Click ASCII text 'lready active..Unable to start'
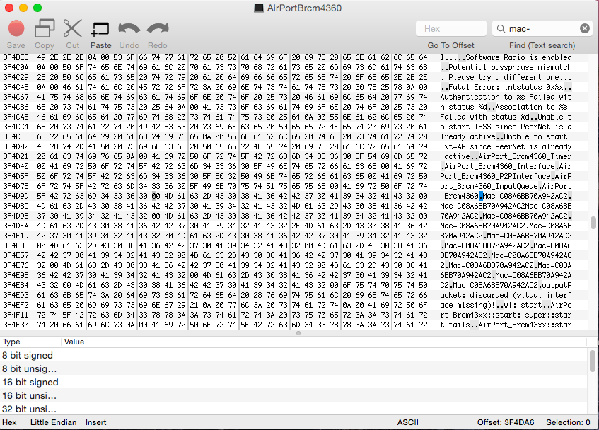 coord(504,136)
